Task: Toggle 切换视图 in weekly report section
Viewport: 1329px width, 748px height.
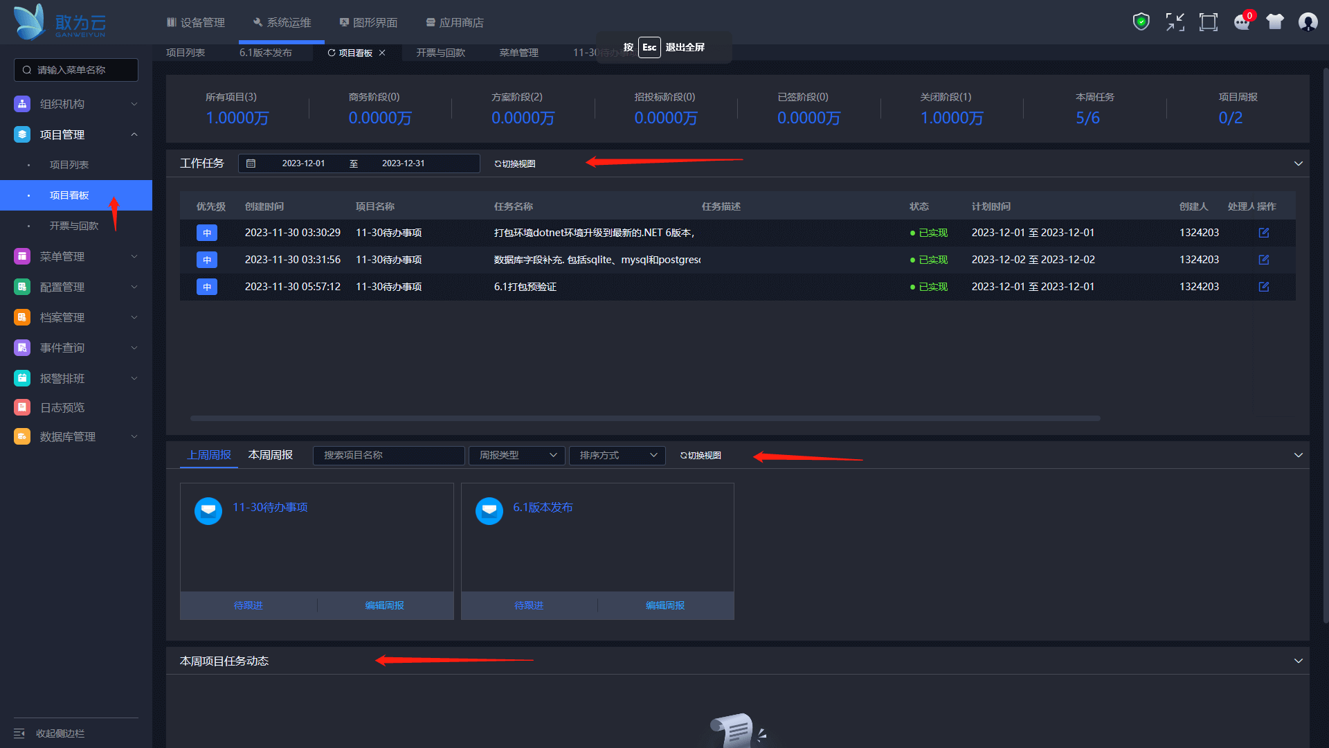Action: point(700,456)
